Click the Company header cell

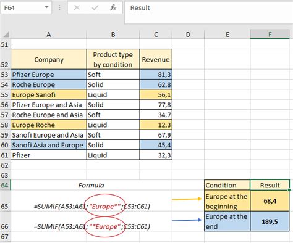49,59
